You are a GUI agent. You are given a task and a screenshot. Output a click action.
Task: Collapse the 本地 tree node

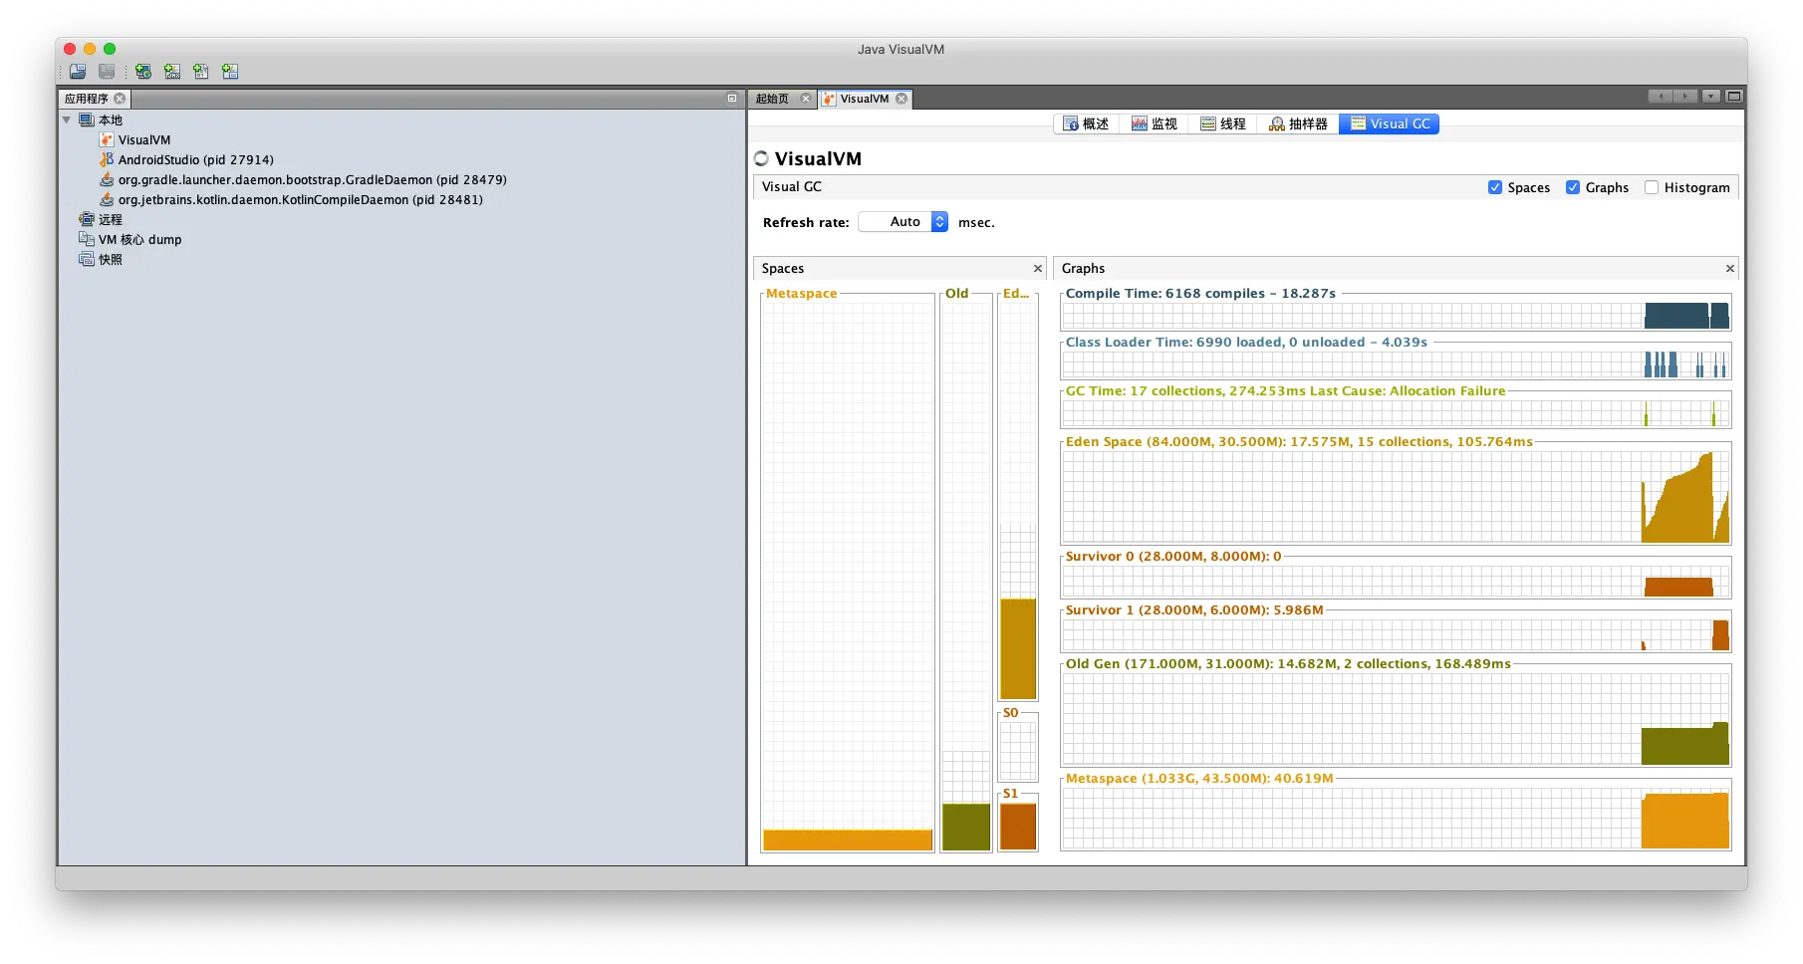coord(67,120)
